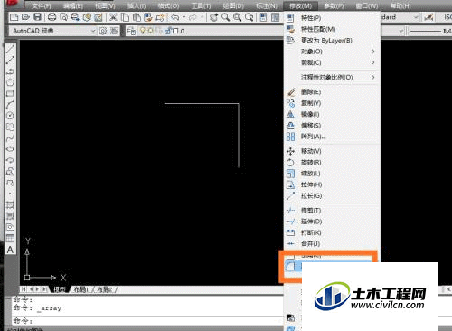452x331 pixels.
Task: Open the 工具(T) menu
Action: (x=201, y=5)
